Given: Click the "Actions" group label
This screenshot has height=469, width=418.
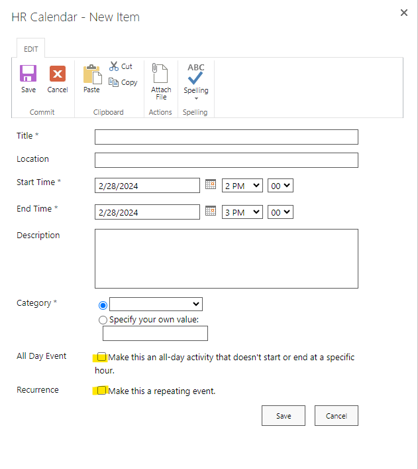Looking at the screenshot, I should [x=160, y=112].
